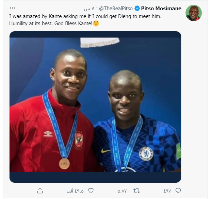Click the Chelsea crest on blue jersey

[146, 153]
